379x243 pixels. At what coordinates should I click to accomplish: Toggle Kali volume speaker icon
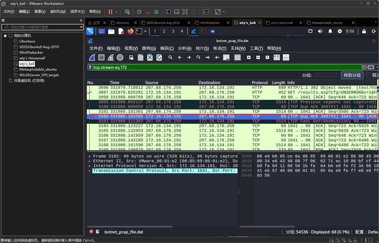[x=320, y=31]
